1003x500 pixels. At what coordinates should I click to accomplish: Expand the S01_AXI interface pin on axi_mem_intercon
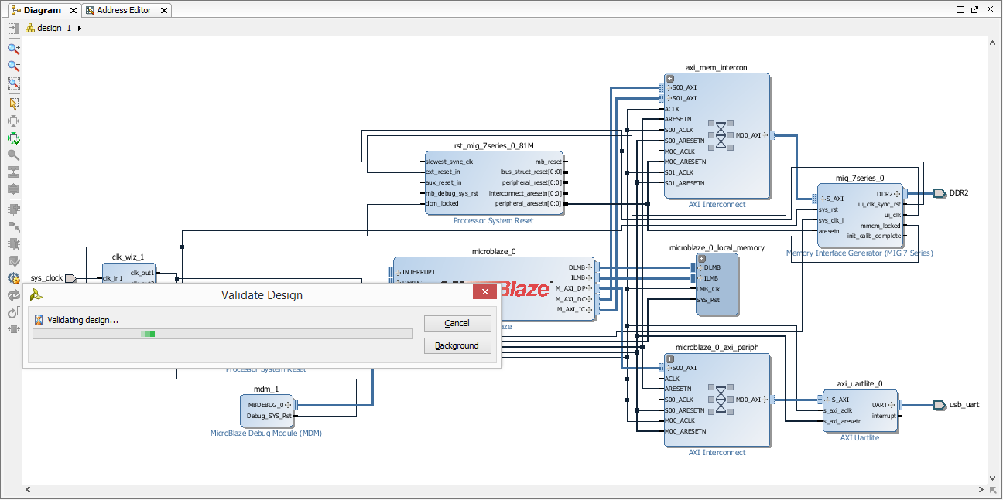[669, 99]
